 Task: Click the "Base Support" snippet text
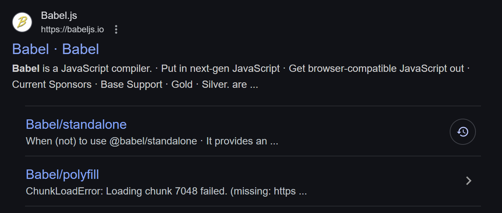coord(131,85)
